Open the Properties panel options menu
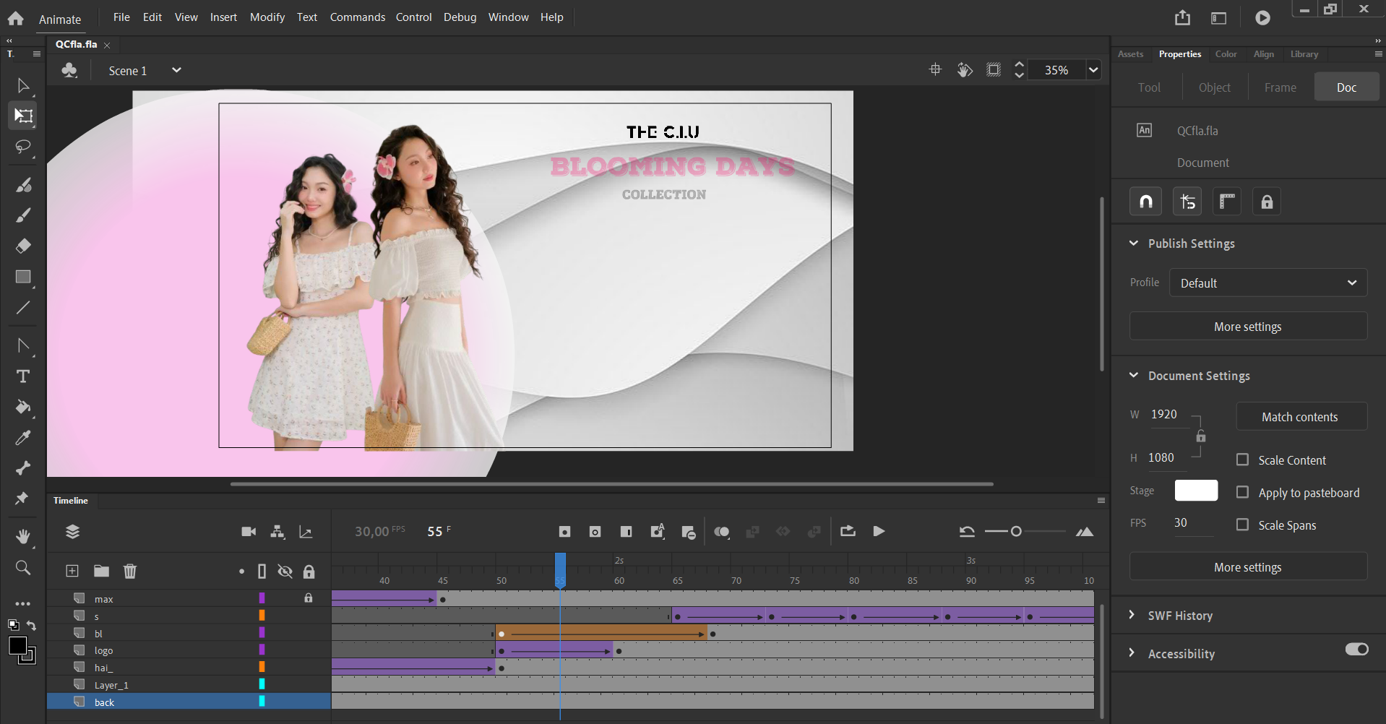The height and width of the screenshot is (724, 1386). [x=1378, y=53]
